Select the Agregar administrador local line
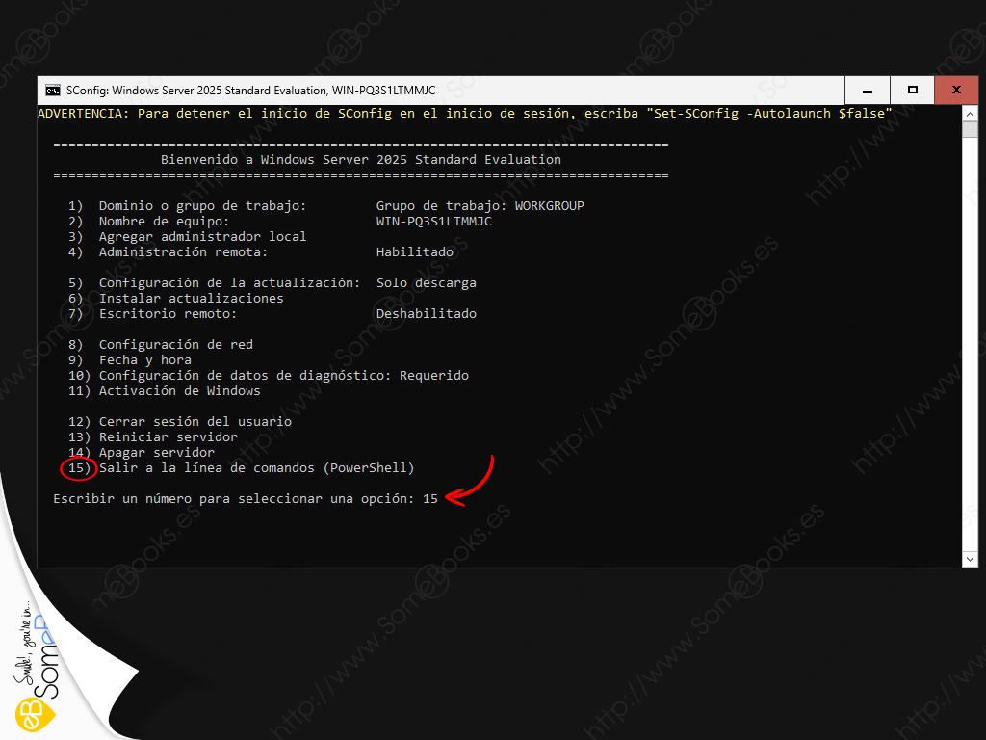Image resolution: width=986 pixels, height=740 pixels. coord(202,236)
